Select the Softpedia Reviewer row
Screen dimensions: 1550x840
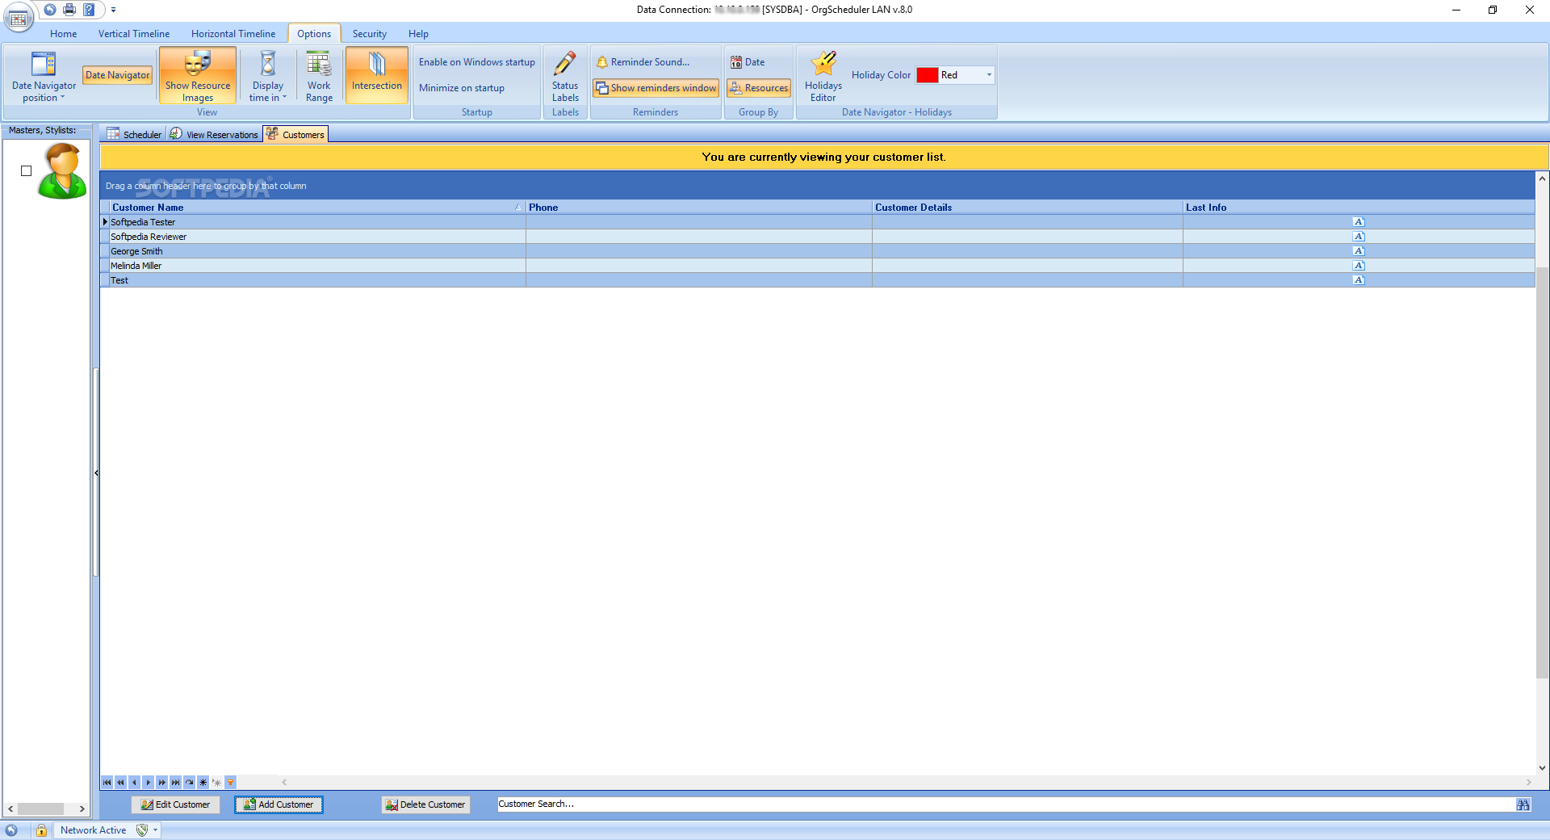pyautogui.click(x=818, y=237)
